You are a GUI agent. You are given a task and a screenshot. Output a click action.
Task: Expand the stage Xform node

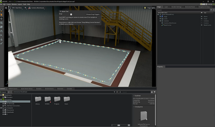(x=160, y=16)
